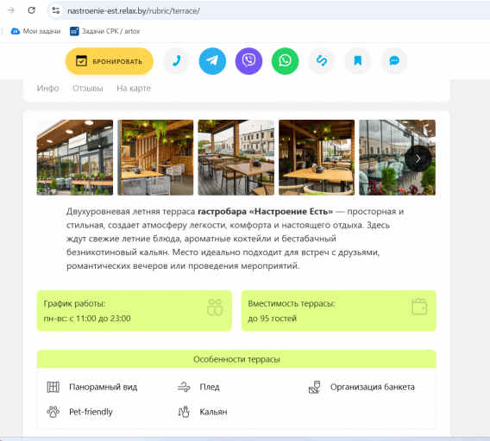
Task: Click site information icon in address bar
Action: (56, 10)
